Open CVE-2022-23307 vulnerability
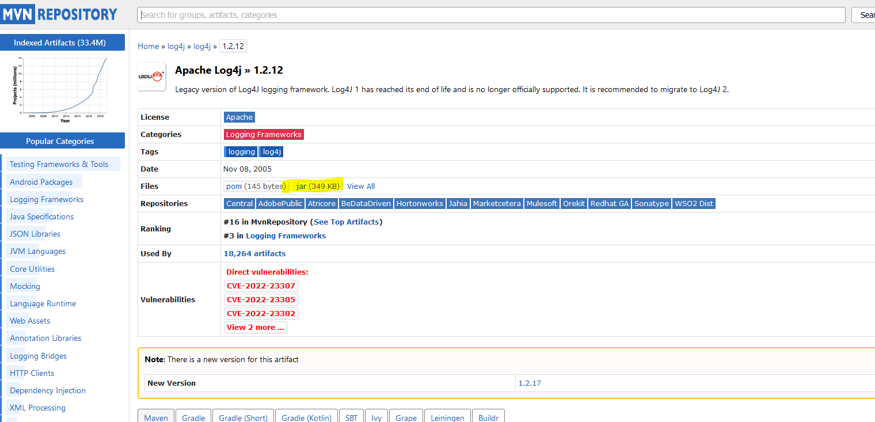The width and height of the screenshot is (875, 422). click(x=261, y=286)
